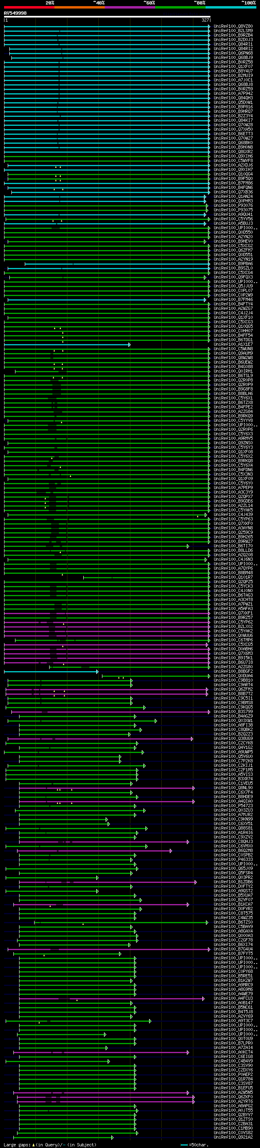
Task: Click the label UniRef100_C4J439
Action: [x=233, y=514]
